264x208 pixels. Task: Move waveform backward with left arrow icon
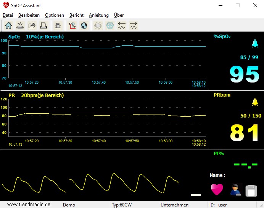click(x=122, y=26)
